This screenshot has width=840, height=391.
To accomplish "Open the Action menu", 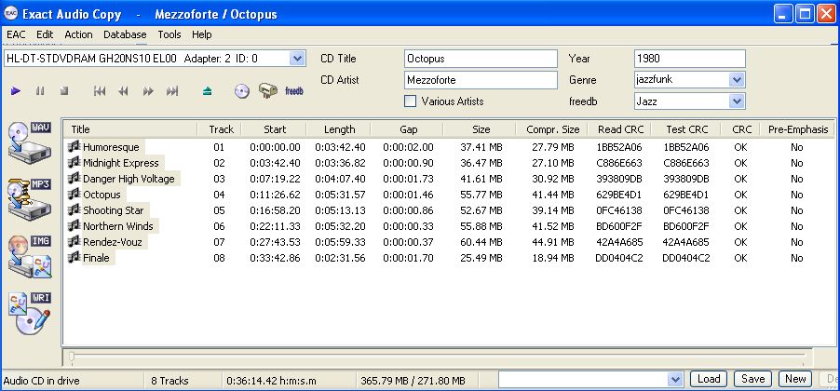I will [x=78, y=34].
